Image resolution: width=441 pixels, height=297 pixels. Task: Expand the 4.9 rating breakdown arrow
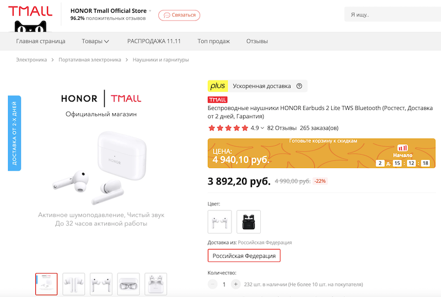click(262, 128)
